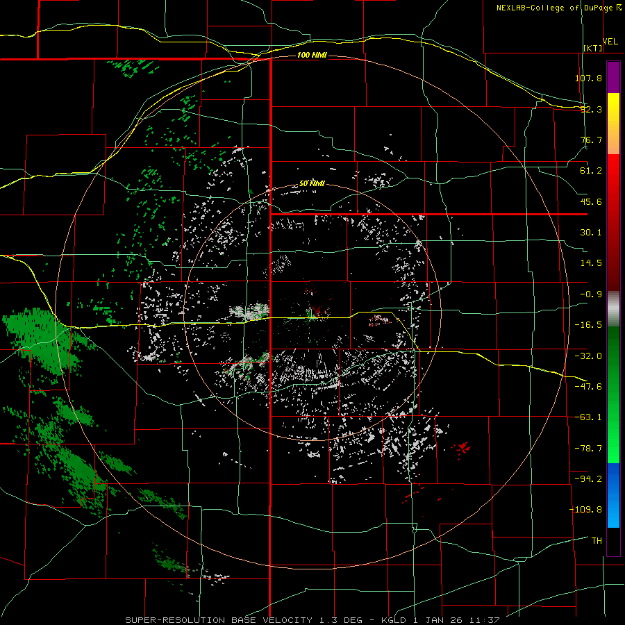Click the 61.2 legend value
This screenshot has height=625, width=625.
coord(591,171)
